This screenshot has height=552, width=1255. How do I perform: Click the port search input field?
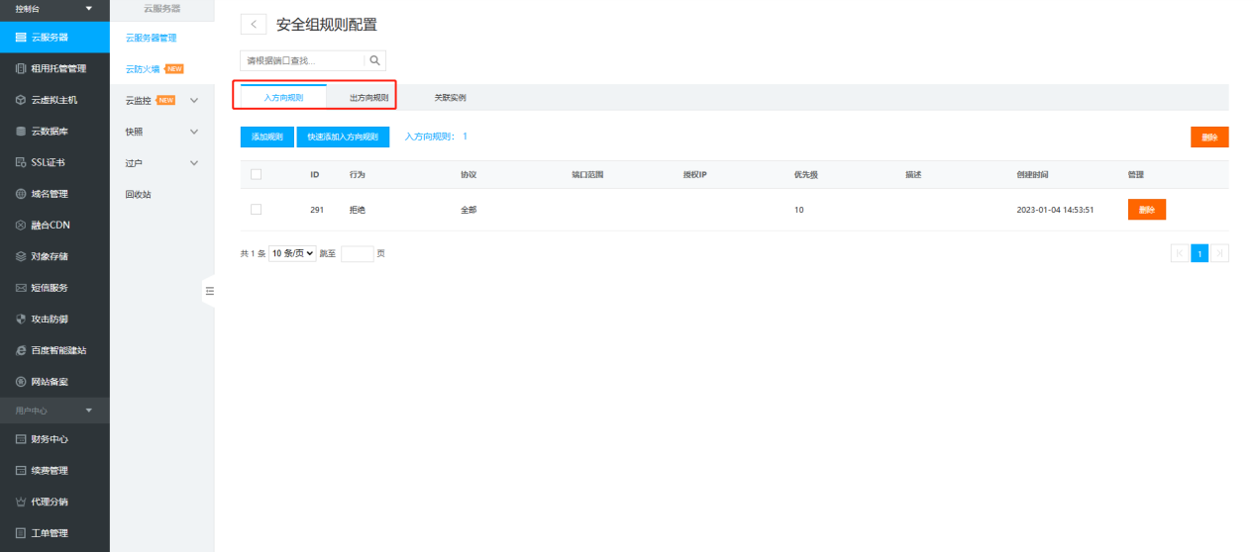302,60
